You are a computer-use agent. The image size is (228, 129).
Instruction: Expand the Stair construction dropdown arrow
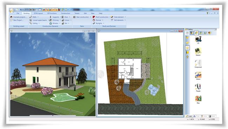pos(90,17)
